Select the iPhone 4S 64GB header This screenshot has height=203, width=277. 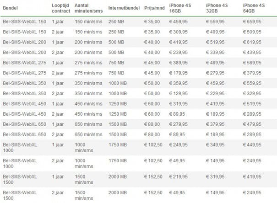253,9
